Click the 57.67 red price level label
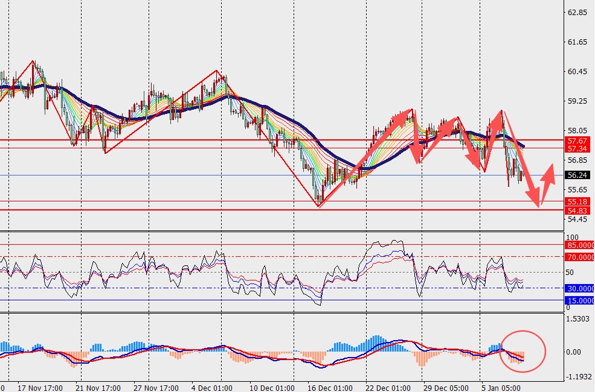The height and width of the screenshot is (392, 595). click(577, 140)
